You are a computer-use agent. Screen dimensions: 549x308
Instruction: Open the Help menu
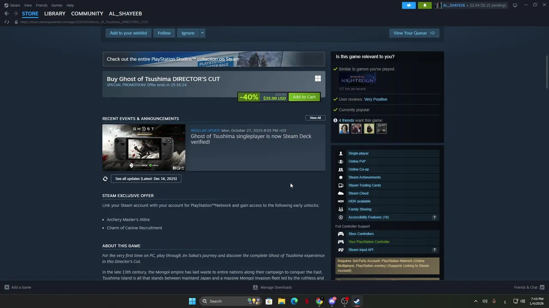point(70,5)
